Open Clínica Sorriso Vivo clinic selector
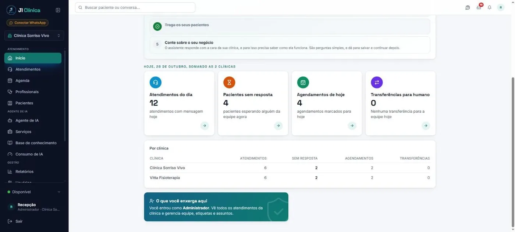Screen dimensions: 515x232 pos(34,36)
